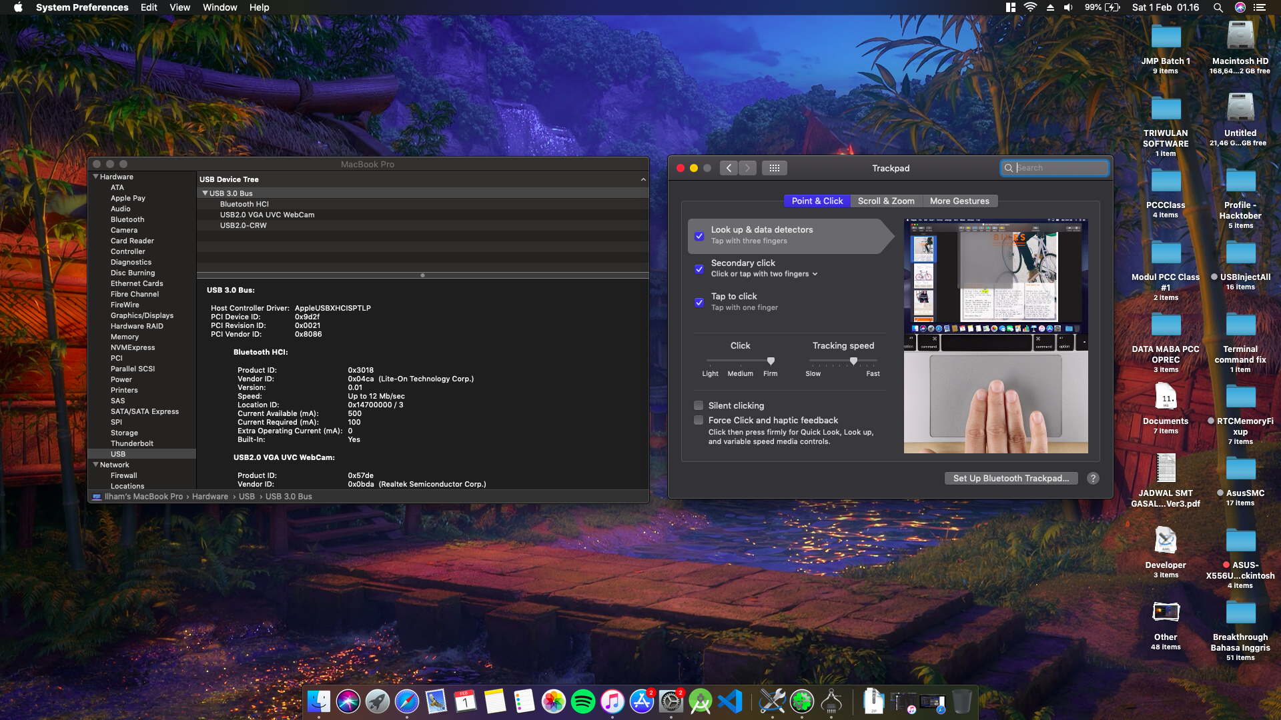Switch to the Scroll & Zoom tab
The image size is (1281, 720).
click(885, 201)
